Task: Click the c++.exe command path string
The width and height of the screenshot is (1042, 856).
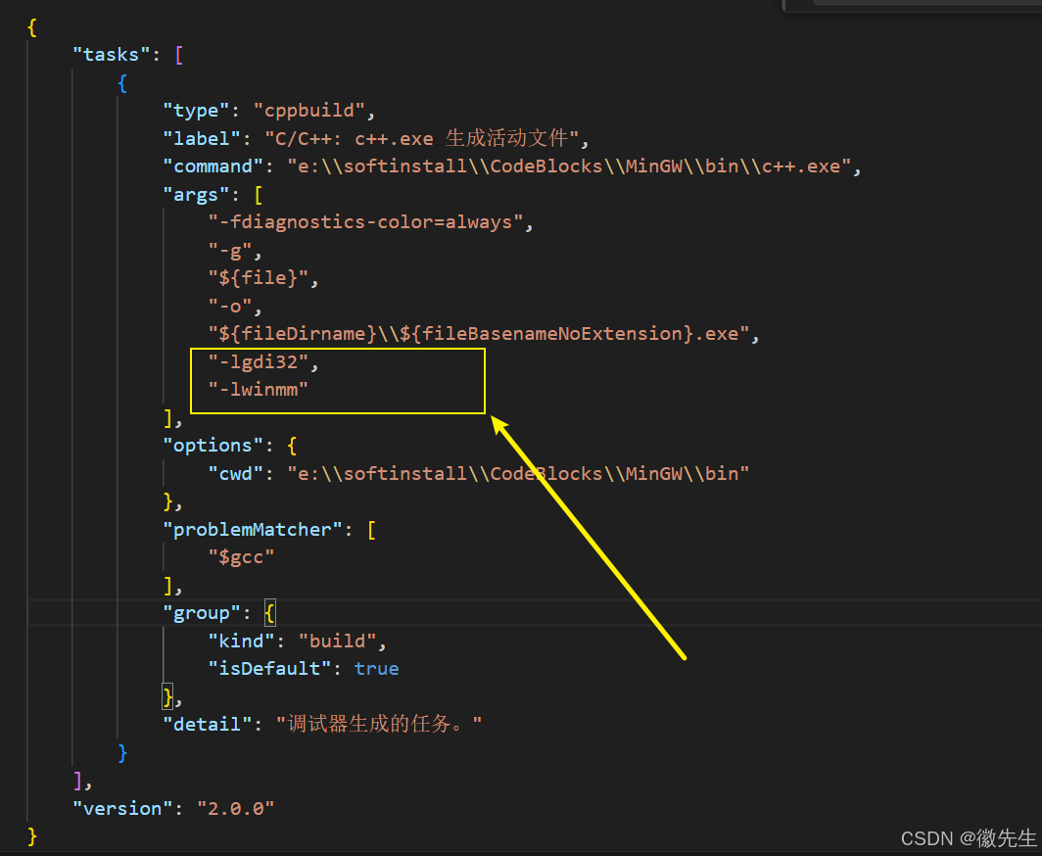Action: (x=570, y=166)
